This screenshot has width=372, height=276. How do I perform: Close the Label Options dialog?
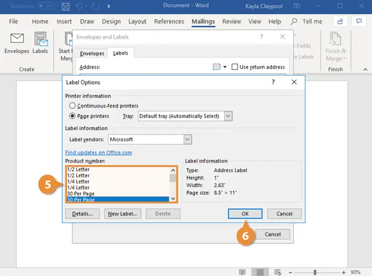[294, 82]
